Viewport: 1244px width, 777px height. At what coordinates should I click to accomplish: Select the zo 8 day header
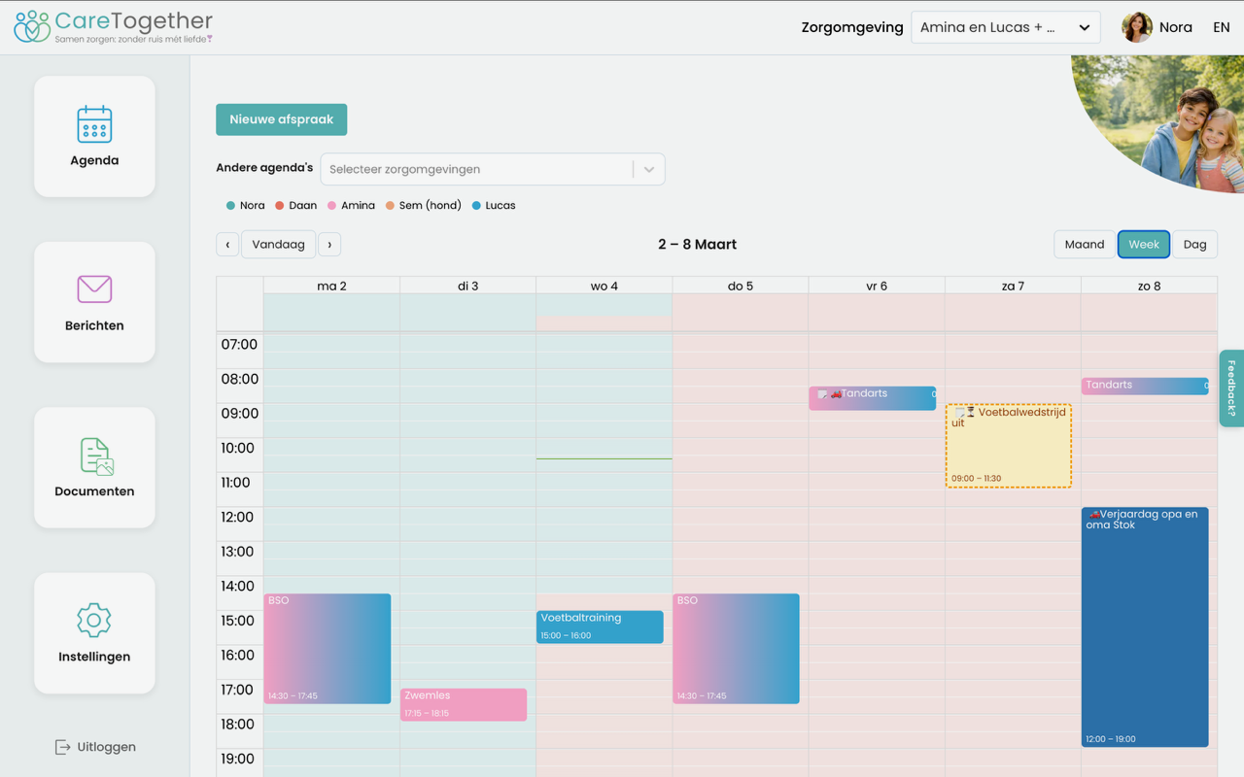1149,286
